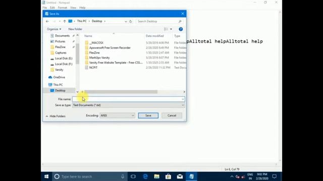
Task: Go up one folder level arrow
Action: [x=65, y=21]
